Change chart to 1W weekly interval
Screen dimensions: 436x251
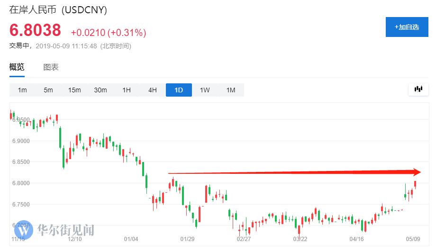point(205,90)
